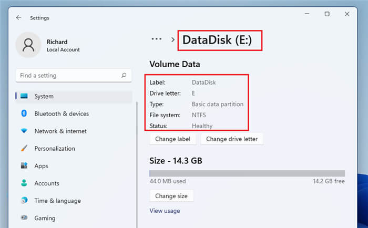Click the NTFS file system value
Viewport: 368px width, 228px height.
tap(199, 115)
